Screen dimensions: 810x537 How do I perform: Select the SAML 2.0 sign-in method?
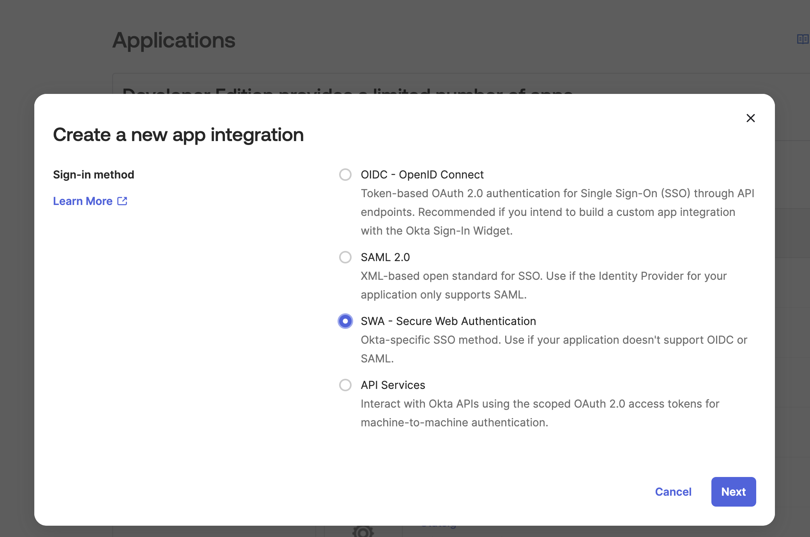(345, 257)
